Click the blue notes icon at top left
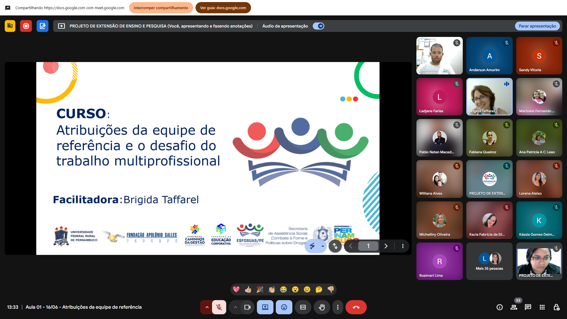567x319 pixels. click(x=43, y=26)
